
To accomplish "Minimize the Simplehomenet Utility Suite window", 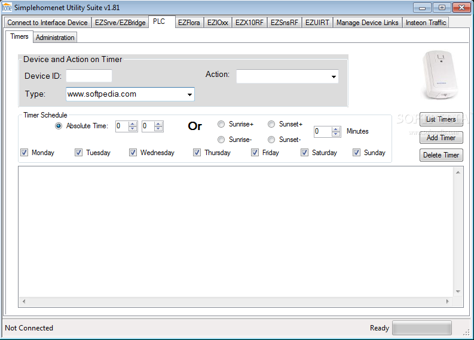I will coord(423,8).
